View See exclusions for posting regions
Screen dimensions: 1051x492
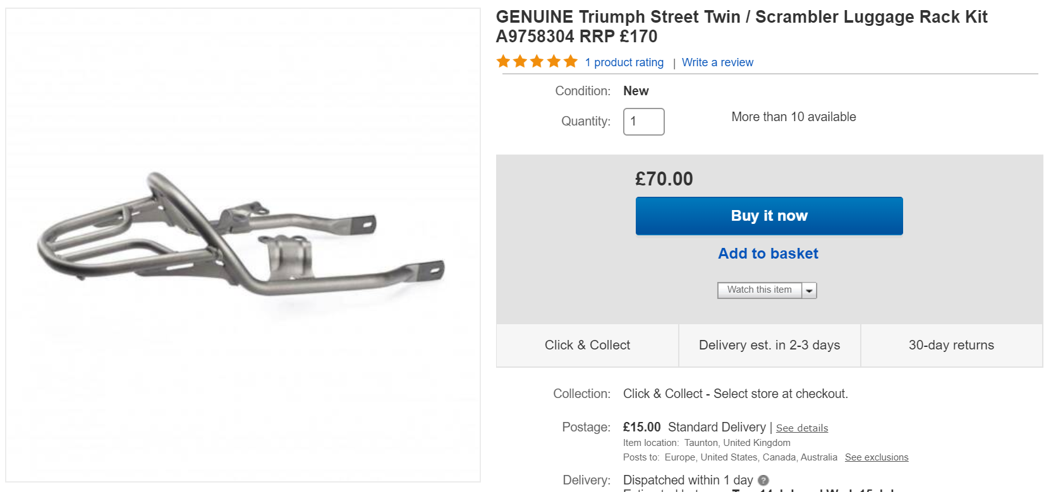pyautogui.click(x=876, y=457)
